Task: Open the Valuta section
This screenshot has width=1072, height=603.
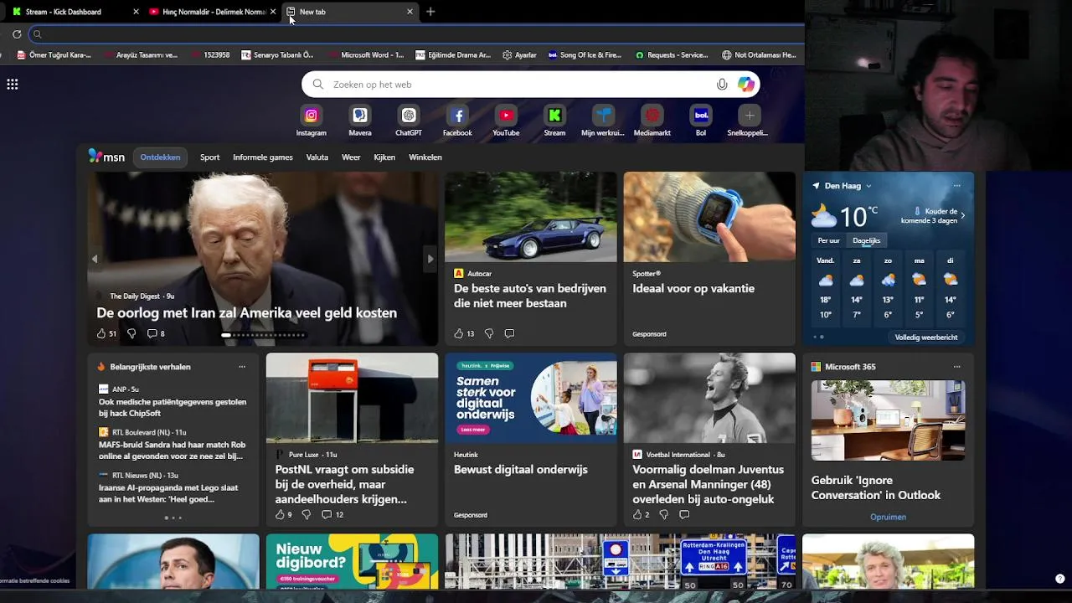Action: click(317, 157)
